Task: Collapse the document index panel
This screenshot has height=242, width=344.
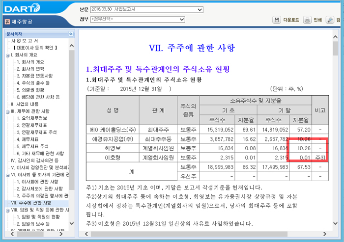Action: tap(71, 33)
